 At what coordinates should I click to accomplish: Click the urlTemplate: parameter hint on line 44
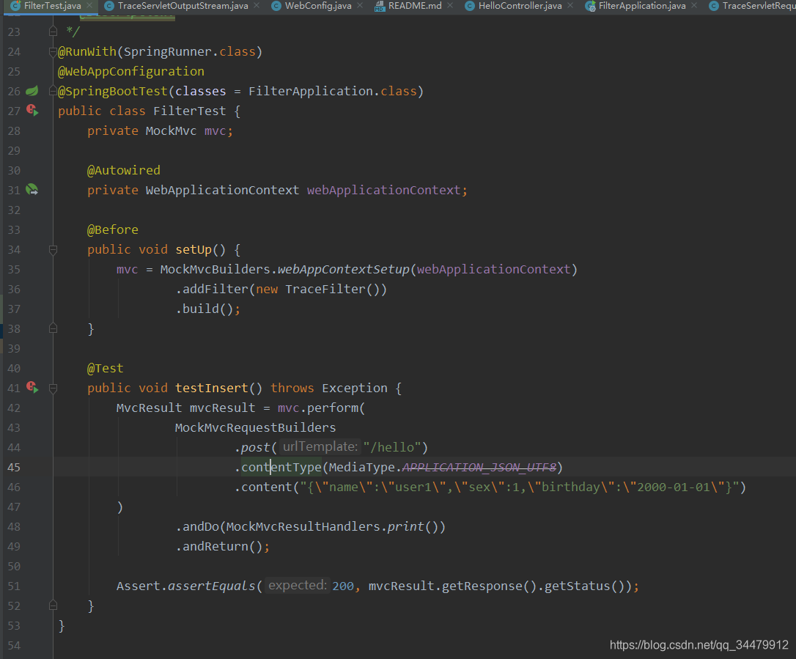(x=320, y=446)
